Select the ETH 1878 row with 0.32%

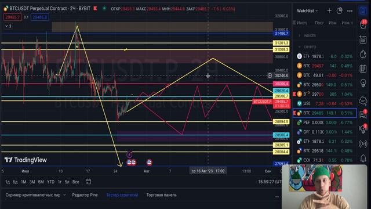click(x=325, y=56)
